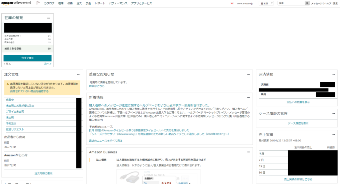Click the 推奨される数量 row
This screenshot has height=184, width=340.
pyautogui.click(x=28, y=49)
